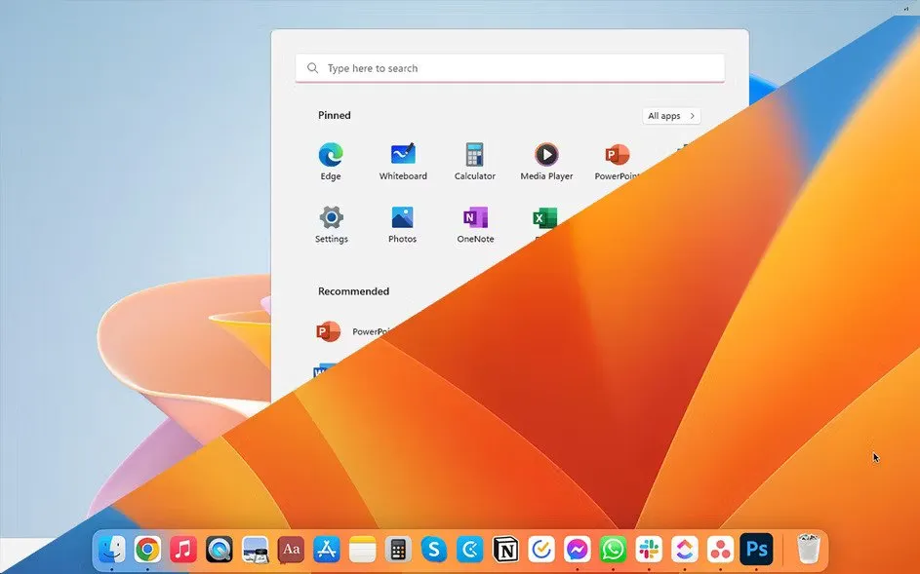The width and height of the screenshot is (920, 574).
Task: Open Windows Settings gear icon
Action: click(331, 217)
